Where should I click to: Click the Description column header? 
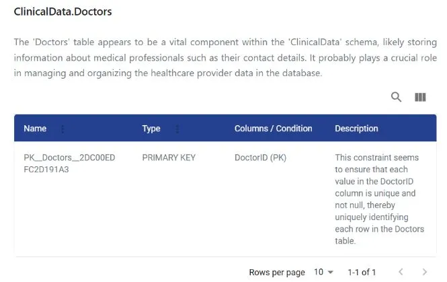(356, 129)
